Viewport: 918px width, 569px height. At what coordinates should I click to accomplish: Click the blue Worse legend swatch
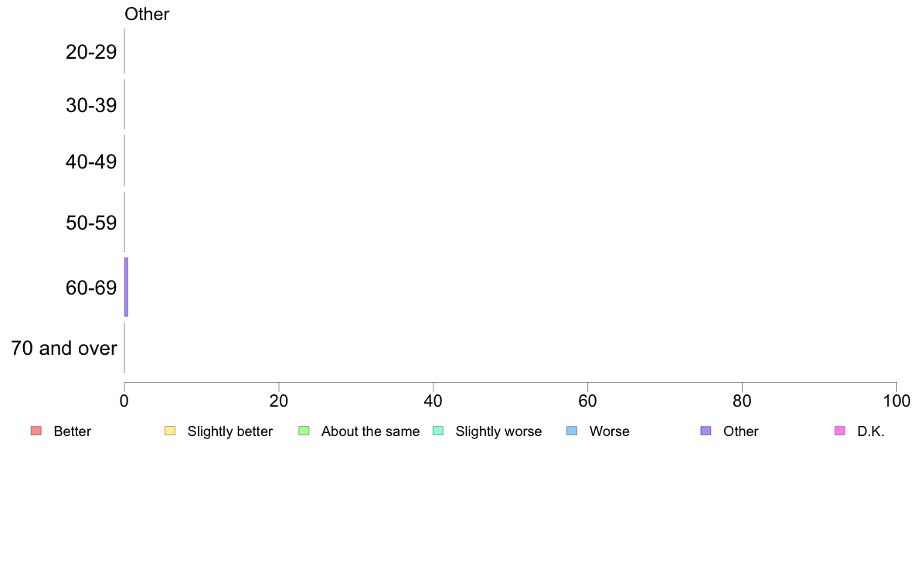pyautogui.click(x=572, y=431)
